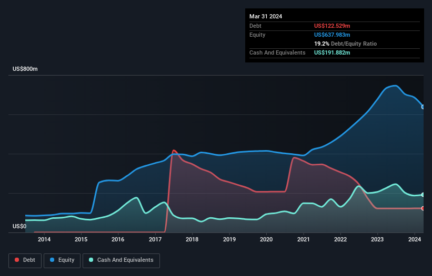Click the 2014 x-axis label
Screen dimensions: 432x276
pos(44,239)
